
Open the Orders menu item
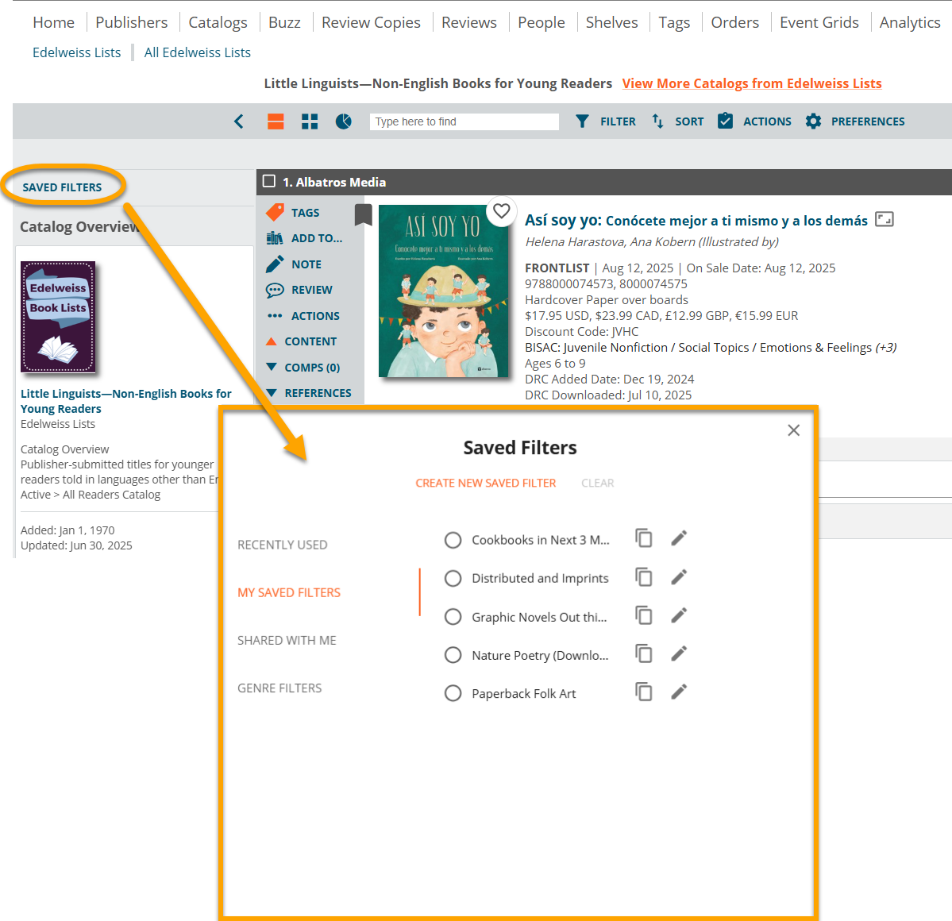tap(734, 22)
